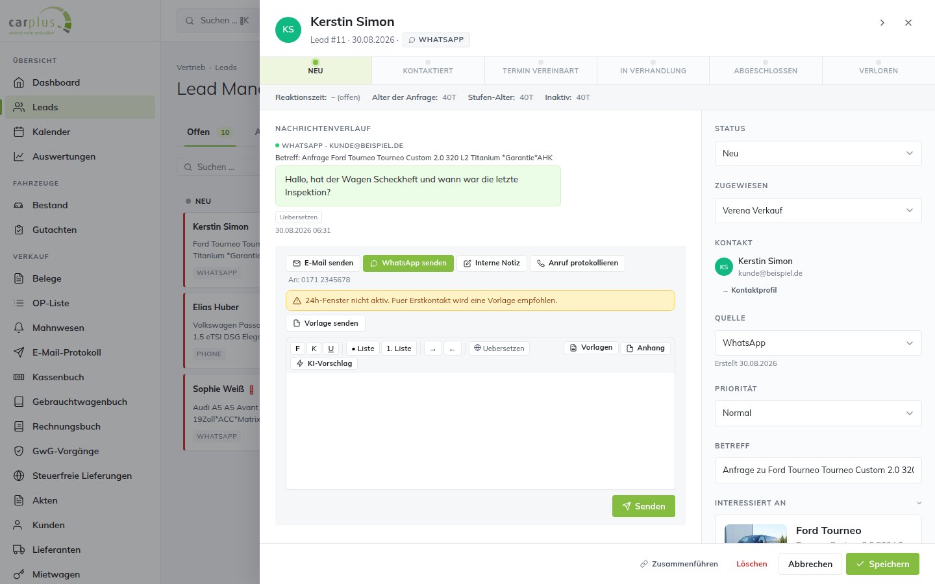Insert bullet list in message editor
The image size is (935, 584).
coord(363,348)
